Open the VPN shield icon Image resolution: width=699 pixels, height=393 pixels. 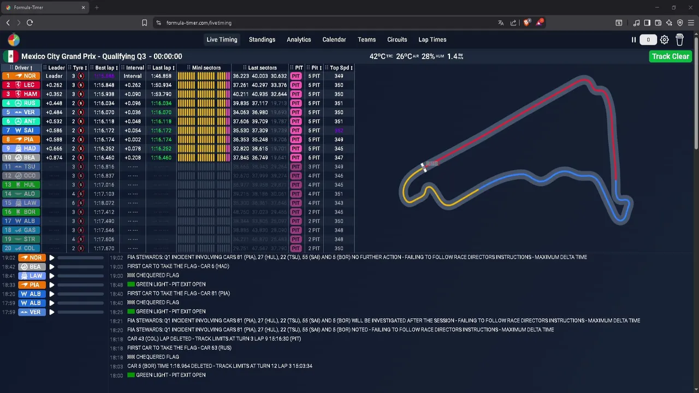[680, 23]
